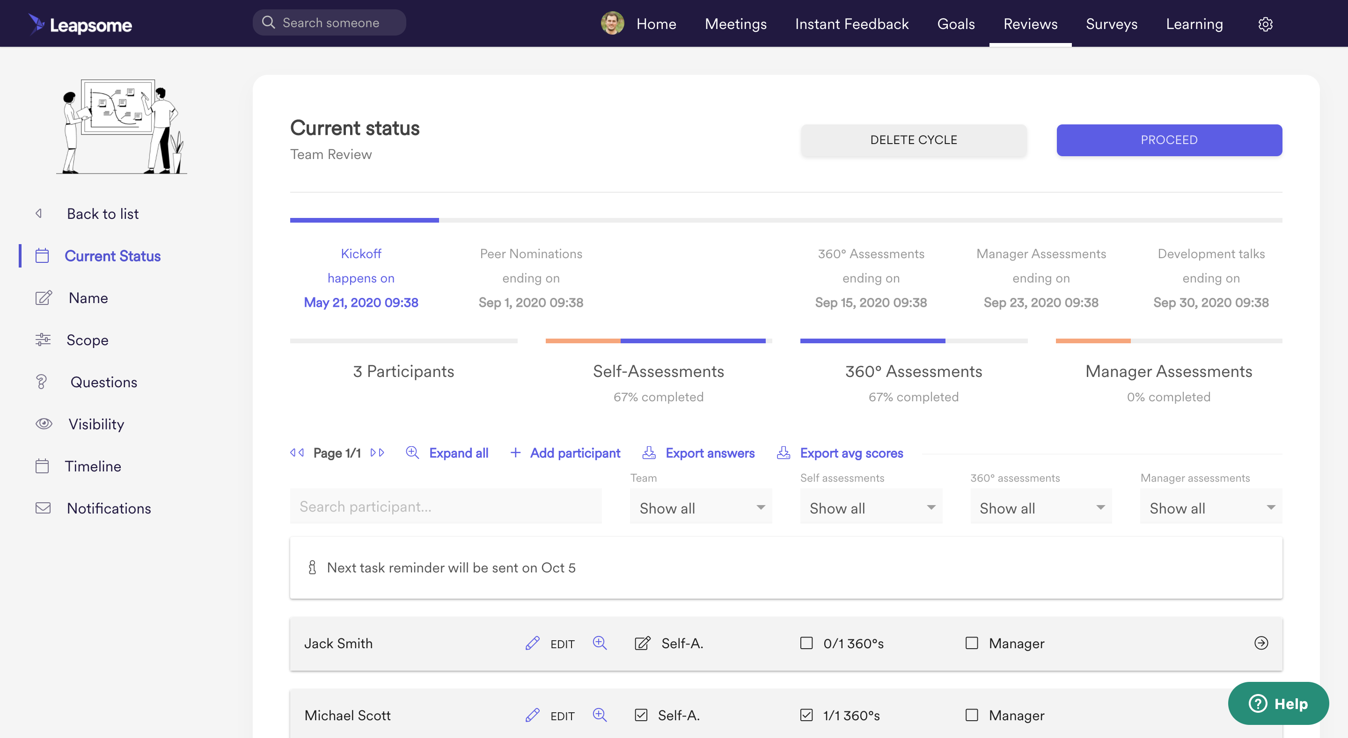Click the pencil edit icon for Jack Smith
This screenshot has height=738, width=1348.
tap(532, 643)
